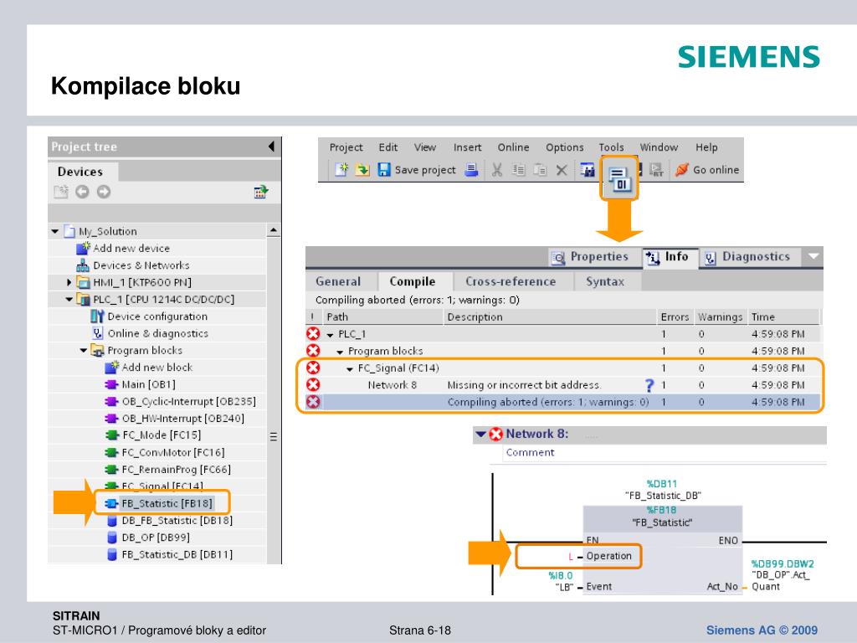
Task: Collapse Program blocks folder in Project tree
Action: pyautogui.click(x=83, y=350)
